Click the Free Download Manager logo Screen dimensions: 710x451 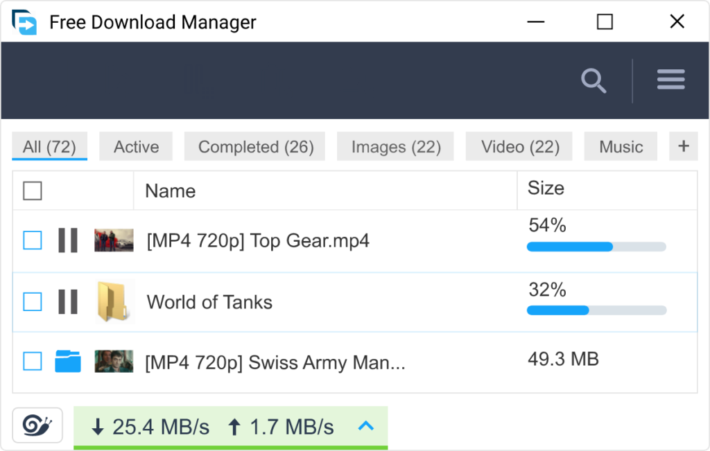[24, 21]
